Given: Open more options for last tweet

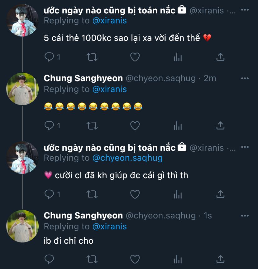Looking at the screenshot, I should (x=245, y=215).
